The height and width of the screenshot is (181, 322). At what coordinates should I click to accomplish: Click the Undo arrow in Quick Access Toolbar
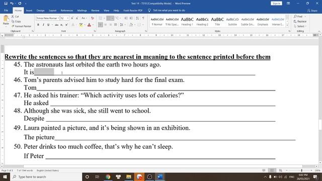coord(12,4)
